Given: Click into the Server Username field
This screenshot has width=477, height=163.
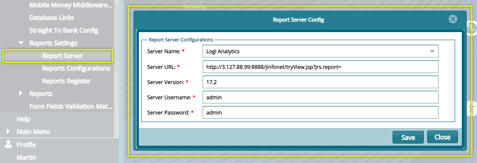Looking at the screenshot, I should coord(320,97).
